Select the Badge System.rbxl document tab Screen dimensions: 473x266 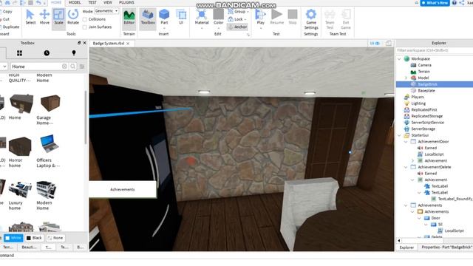coord(109,44)
